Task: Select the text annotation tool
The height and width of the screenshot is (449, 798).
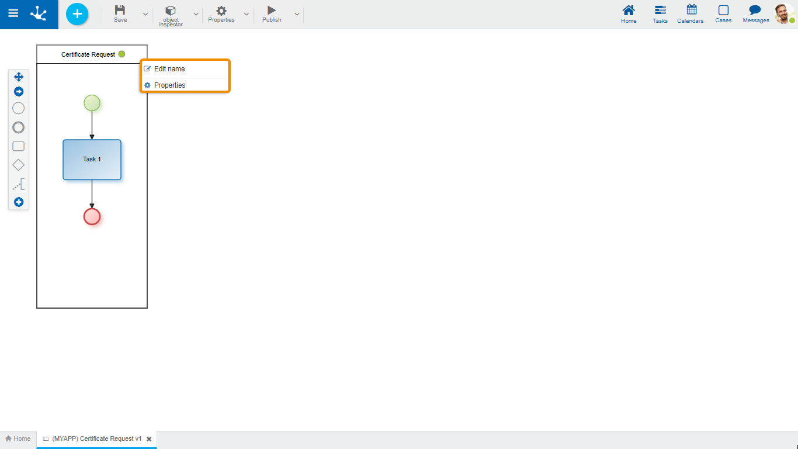Action: point(19,185)
